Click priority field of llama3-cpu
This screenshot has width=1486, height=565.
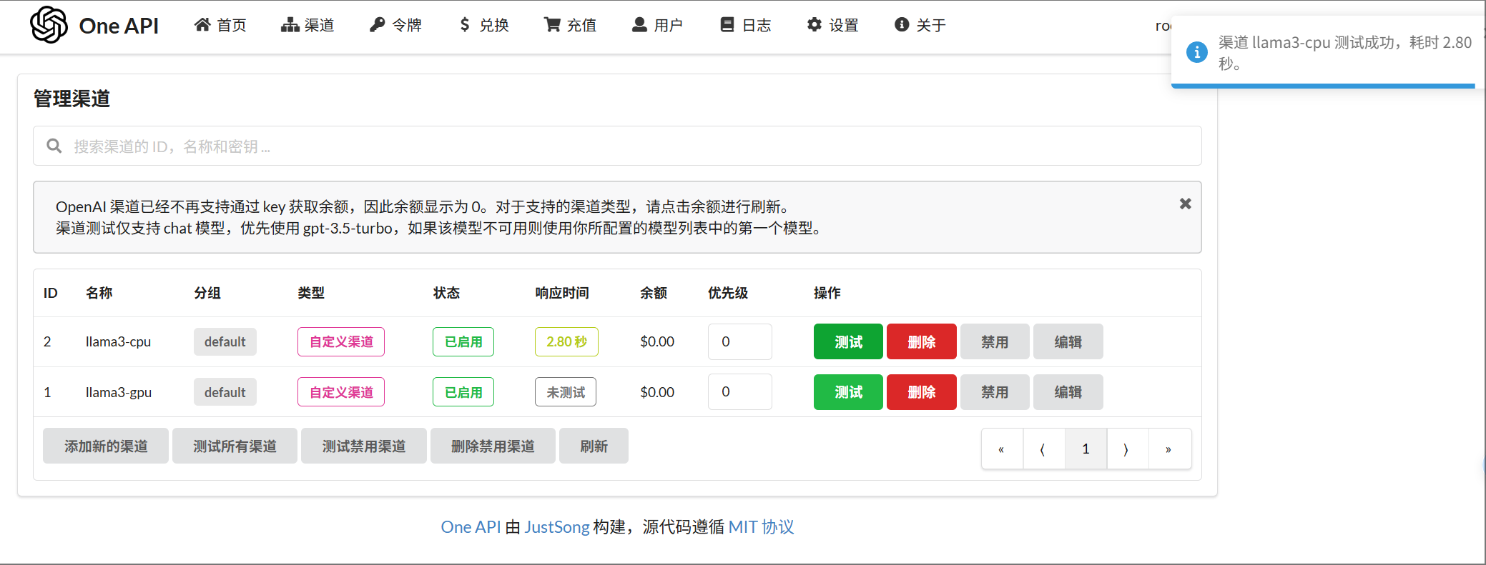(x=739, y=342)
